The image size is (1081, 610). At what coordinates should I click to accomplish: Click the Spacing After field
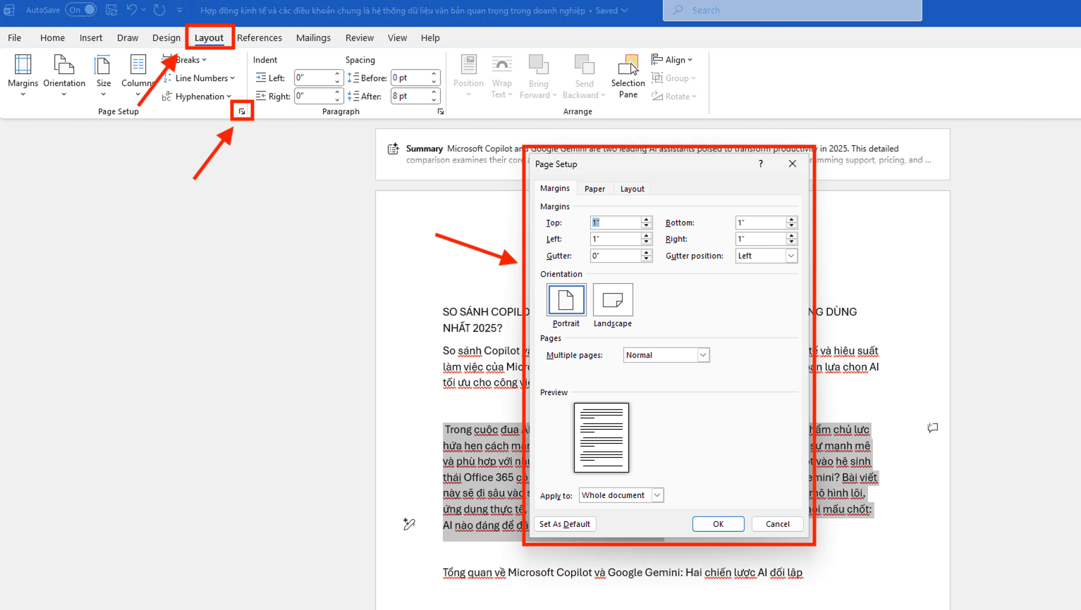click(x=410, y=96)
